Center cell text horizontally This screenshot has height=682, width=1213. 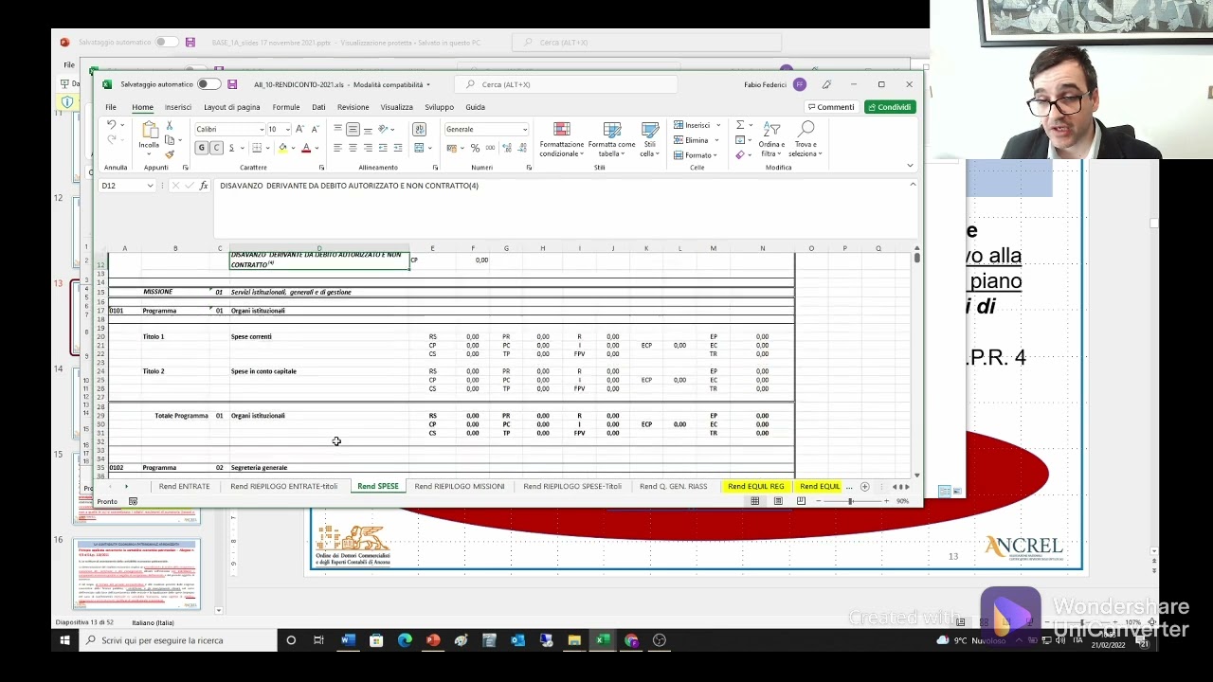click(x=353, y=148)
